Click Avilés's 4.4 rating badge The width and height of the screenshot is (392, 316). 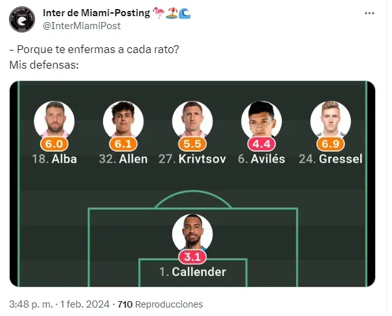coord(262,143)
